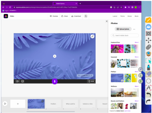The image size is (152, 113).
Task: Select the purple leaves flatlay photo
Action: point(117,78)
